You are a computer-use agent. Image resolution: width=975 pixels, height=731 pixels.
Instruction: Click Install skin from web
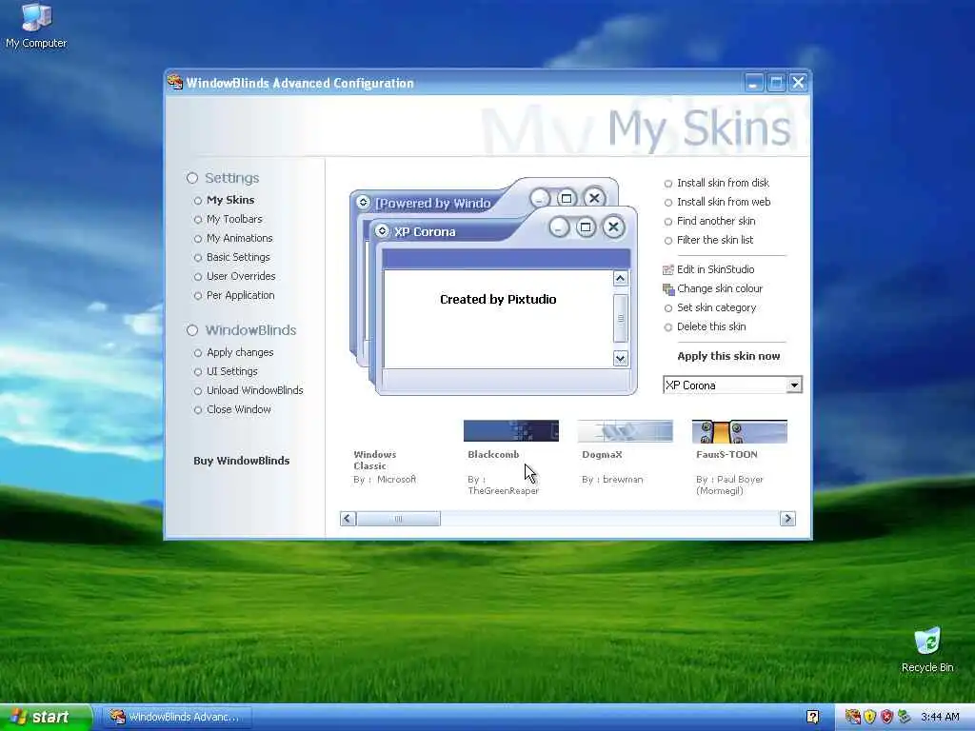point(724,202)
